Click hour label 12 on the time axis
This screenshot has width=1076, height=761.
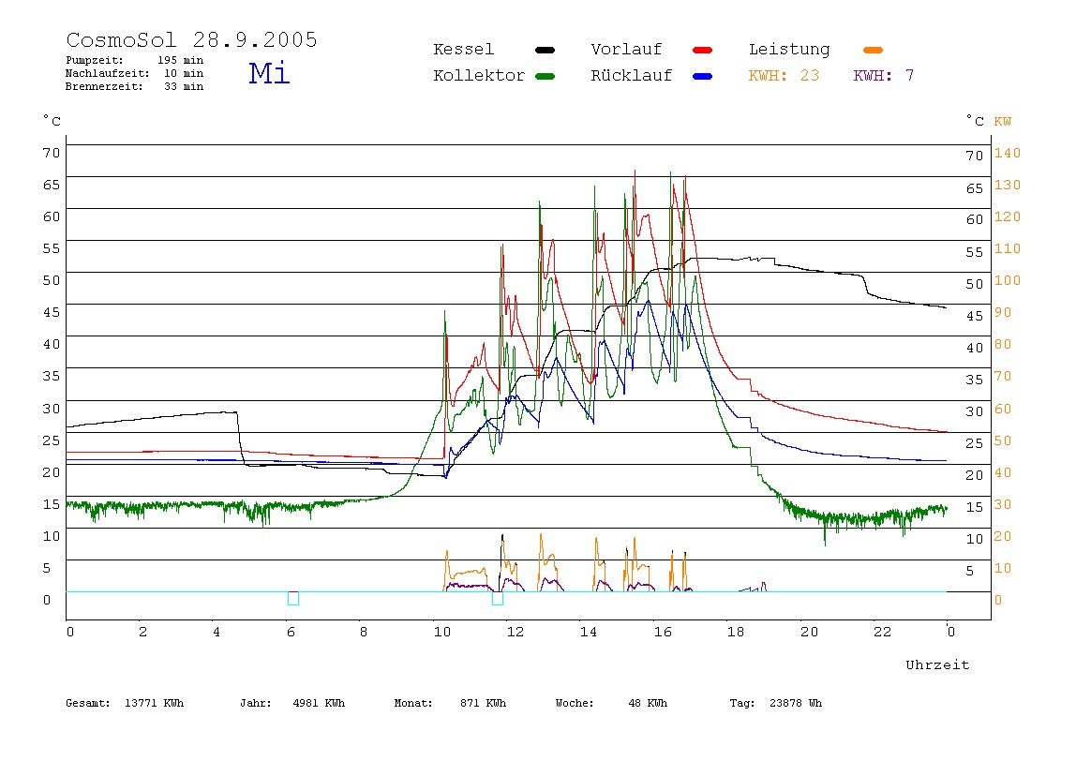(516, 632)
